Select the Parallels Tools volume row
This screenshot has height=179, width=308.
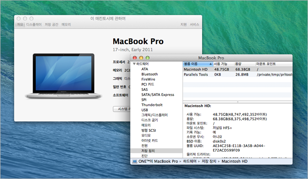[238, 74]
